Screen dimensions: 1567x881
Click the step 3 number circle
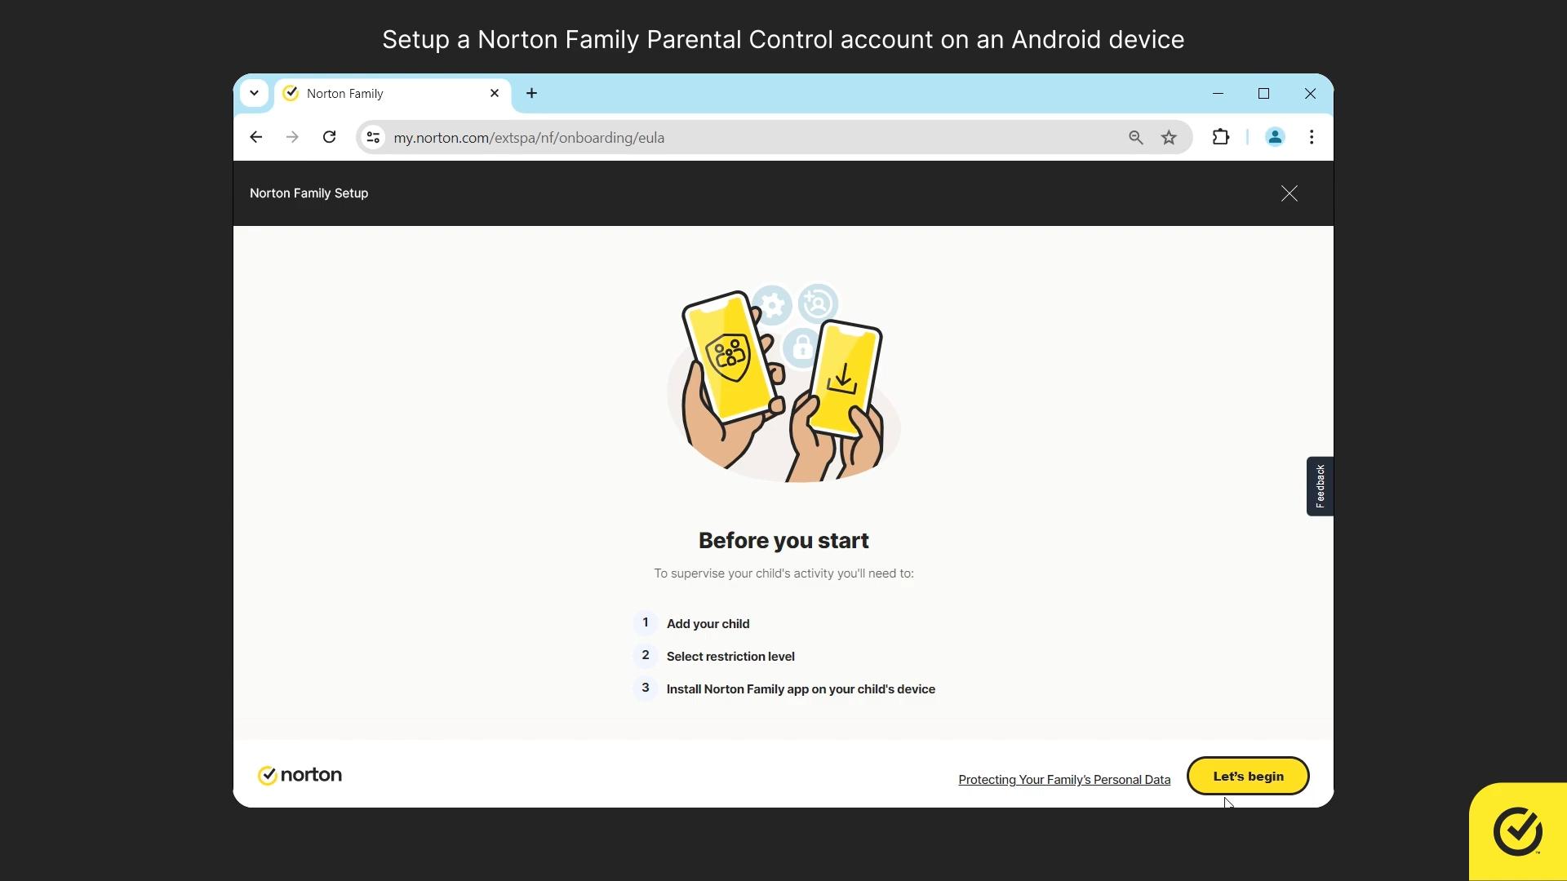click(x=646, y=688)
